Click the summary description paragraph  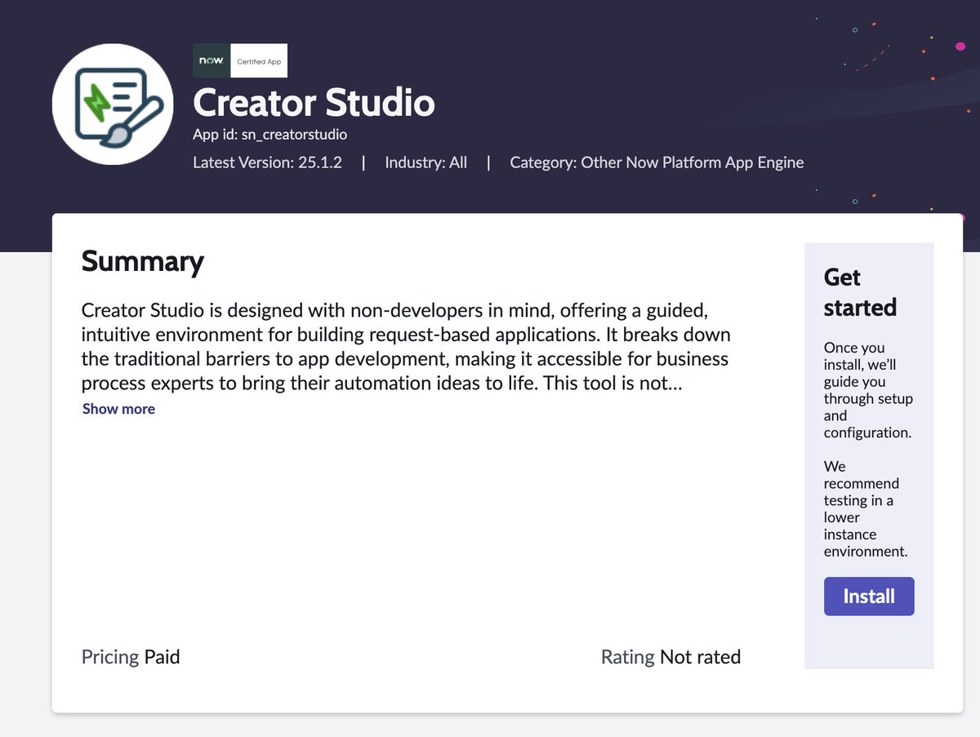point(406,347)
